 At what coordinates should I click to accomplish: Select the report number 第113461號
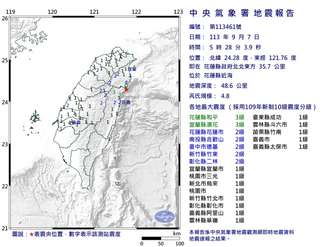pos(225,27)
